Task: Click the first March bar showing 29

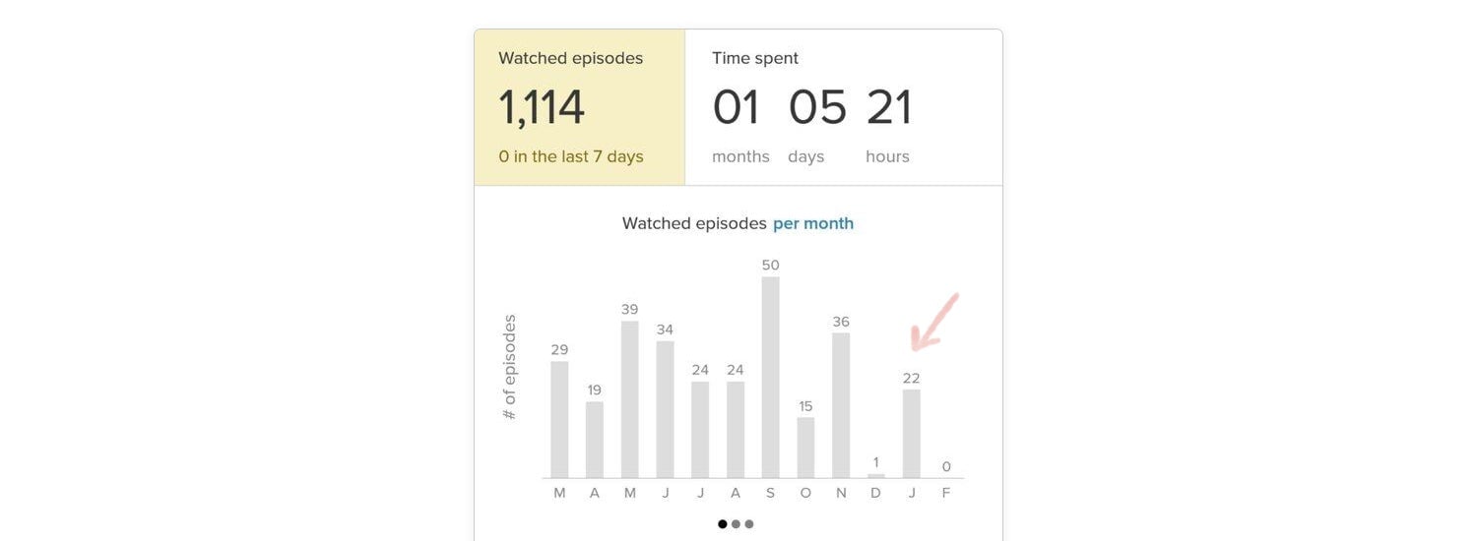Action: 559,420
